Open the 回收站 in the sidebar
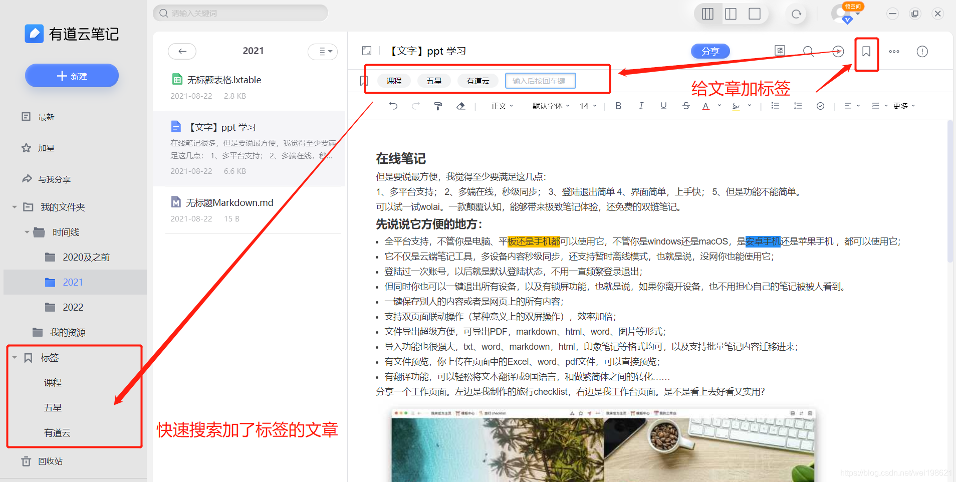This screenshot has height=482, width=956. (x=50, y=461)
